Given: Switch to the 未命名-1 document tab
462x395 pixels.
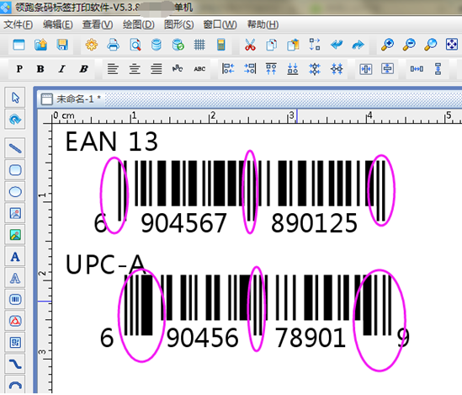Looking at the screenshot, I should coord(71,99).
